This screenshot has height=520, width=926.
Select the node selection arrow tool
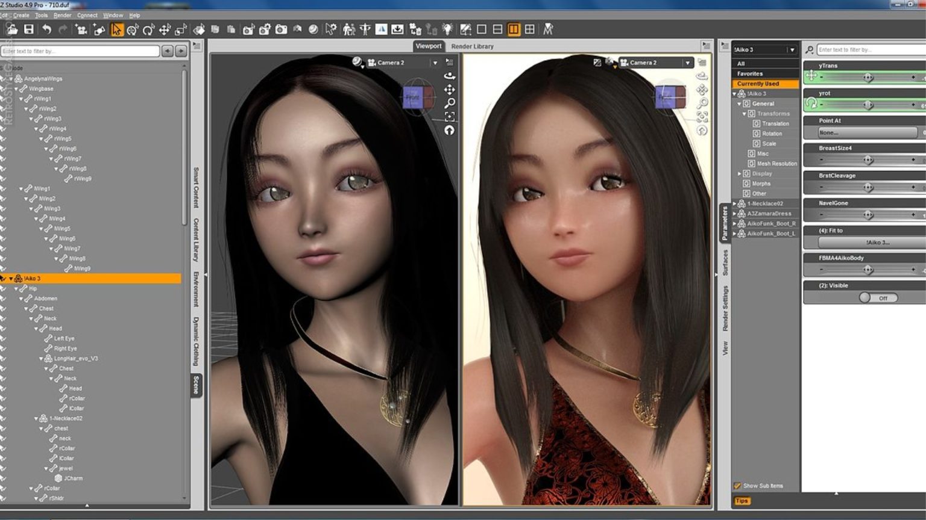point(116,29)
